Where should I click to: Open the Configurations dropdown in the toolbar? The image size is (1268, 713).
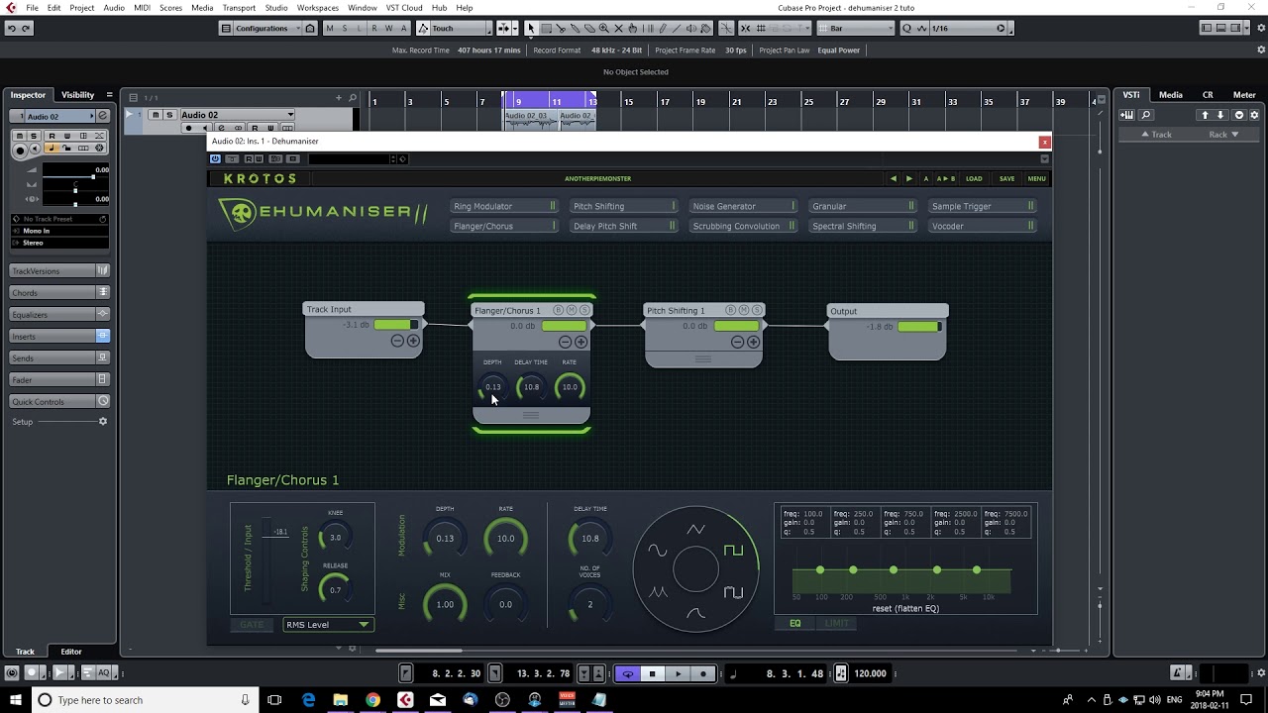tap(262, 28)
